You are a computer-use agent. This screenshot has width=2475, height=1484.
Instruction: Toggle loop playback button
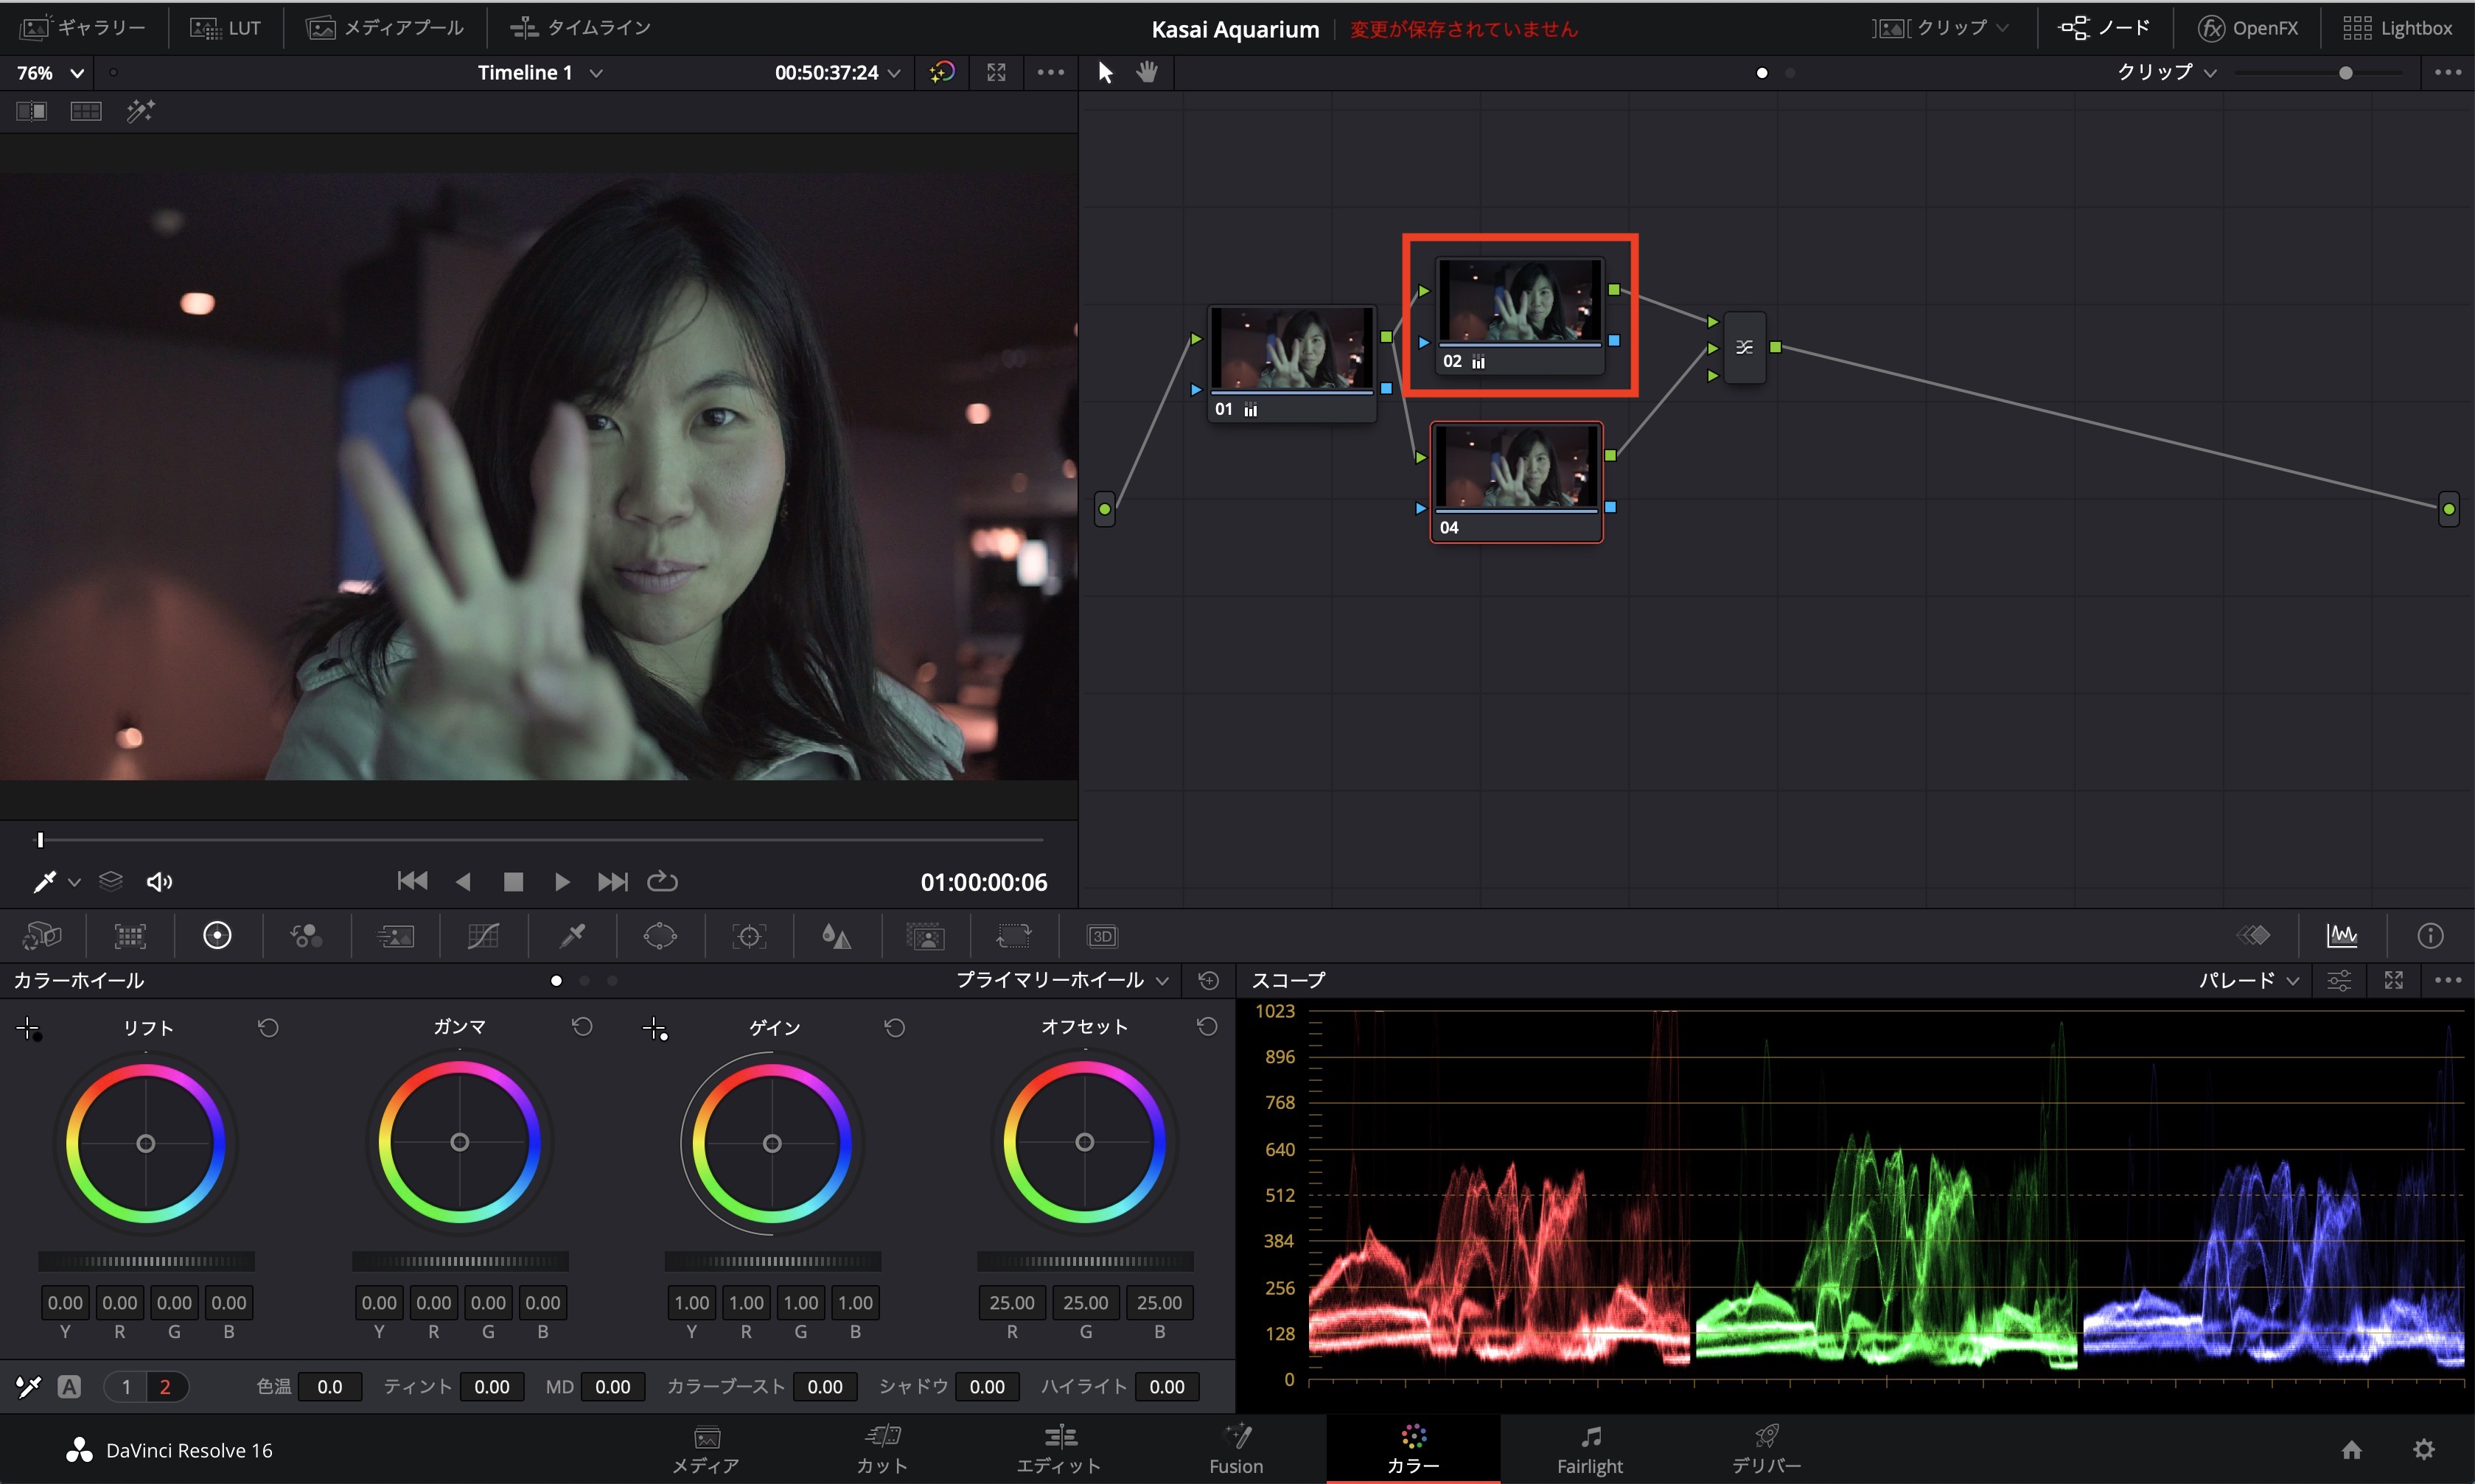pyautogui.click(x=662, y=882)
